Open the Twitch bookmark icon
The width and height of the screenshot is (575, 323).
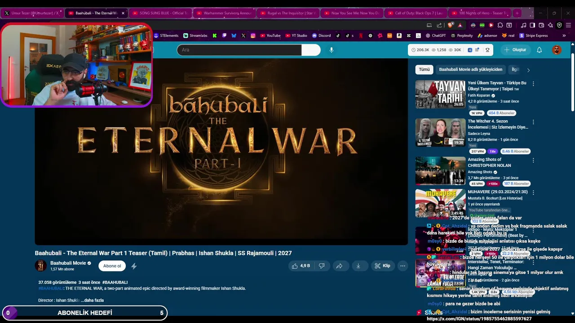[224, 35]
